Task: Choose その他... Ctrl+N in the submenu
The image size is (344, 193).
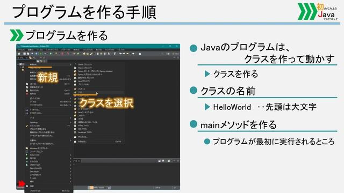Action: pyautogui.click(x=99, y=142)
